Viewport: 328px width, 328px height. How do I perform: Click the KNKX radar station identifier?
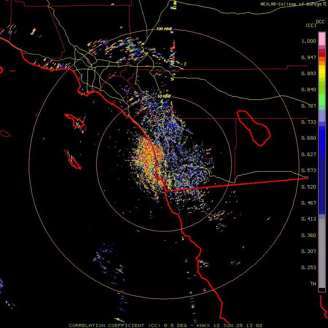coord(204,325)
